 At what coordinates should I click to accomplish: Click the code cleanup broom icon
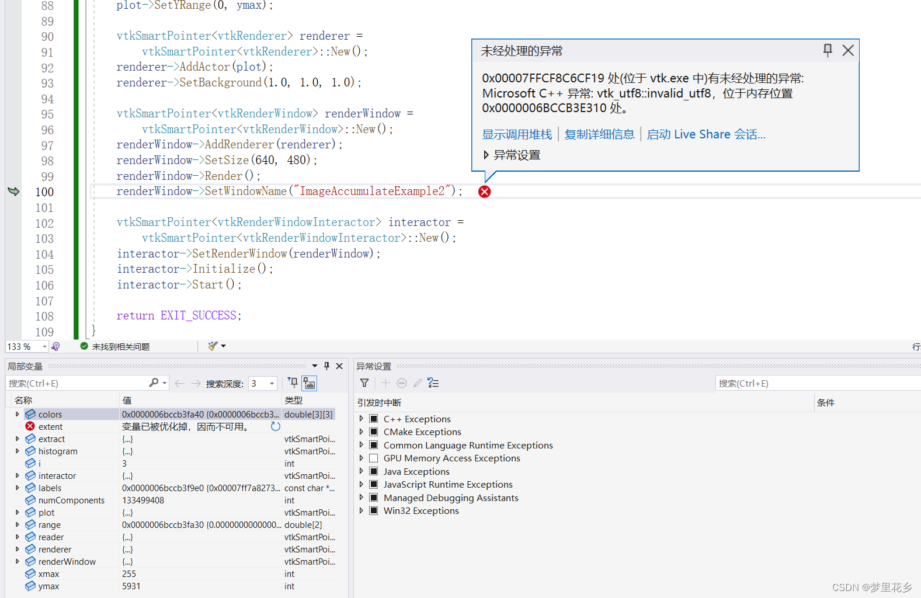click(x=213, y=346)
